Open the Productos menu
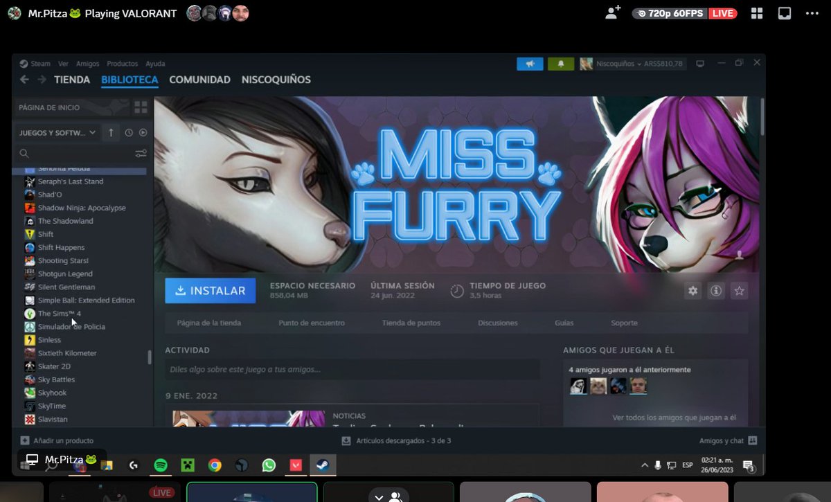Screen dimensions: 831x502 pos(123,64)
